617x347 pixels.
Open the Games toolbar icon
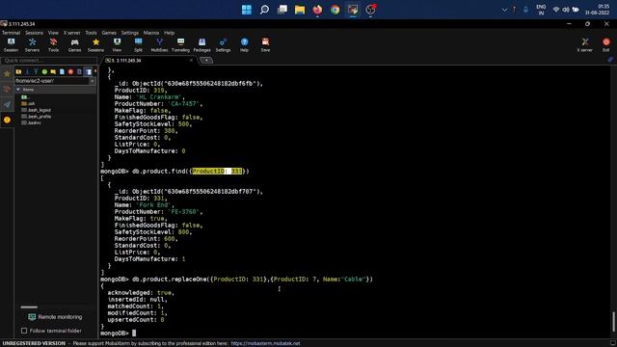[x=75, y=45]
